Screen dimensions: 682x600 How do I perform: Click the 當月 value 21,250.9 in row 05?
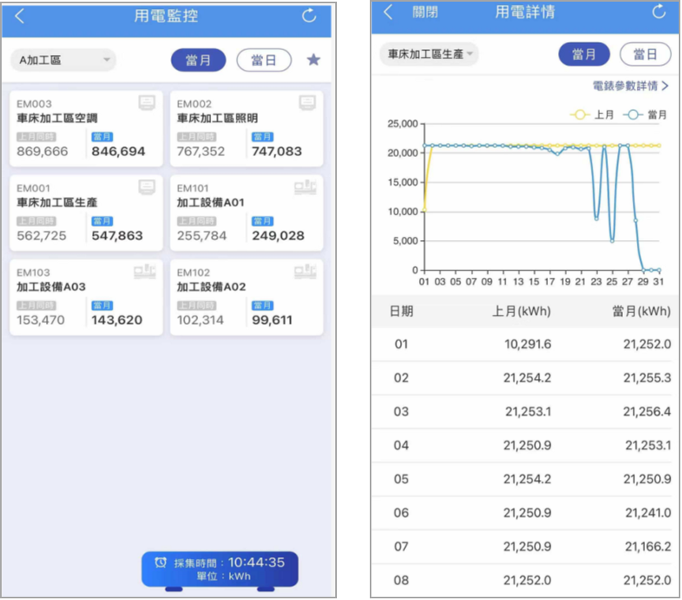[x=647, y=479]
